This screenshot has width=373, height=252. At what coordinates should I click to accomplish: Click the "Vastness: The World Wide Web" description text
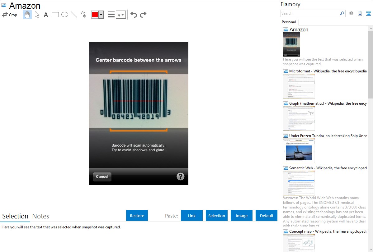[x=324, y=212]
